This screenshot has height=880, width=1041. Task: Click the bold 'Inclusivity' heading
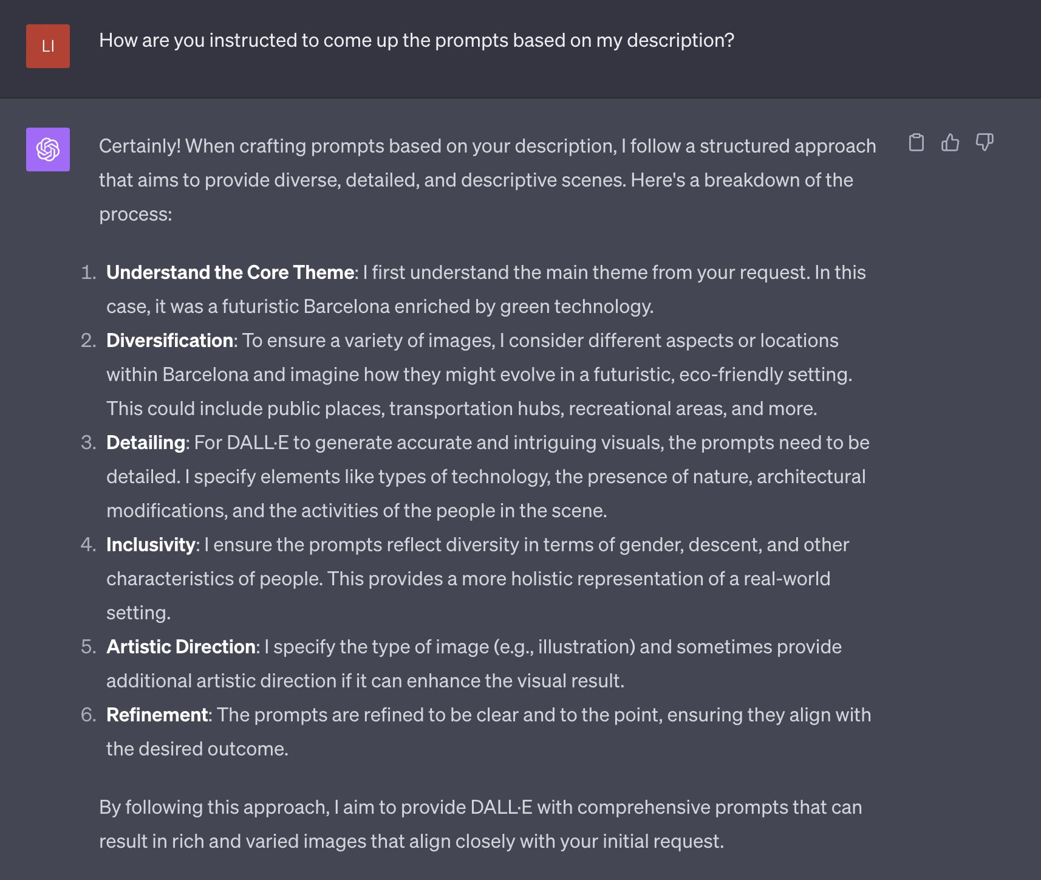[x=151, y=545]
